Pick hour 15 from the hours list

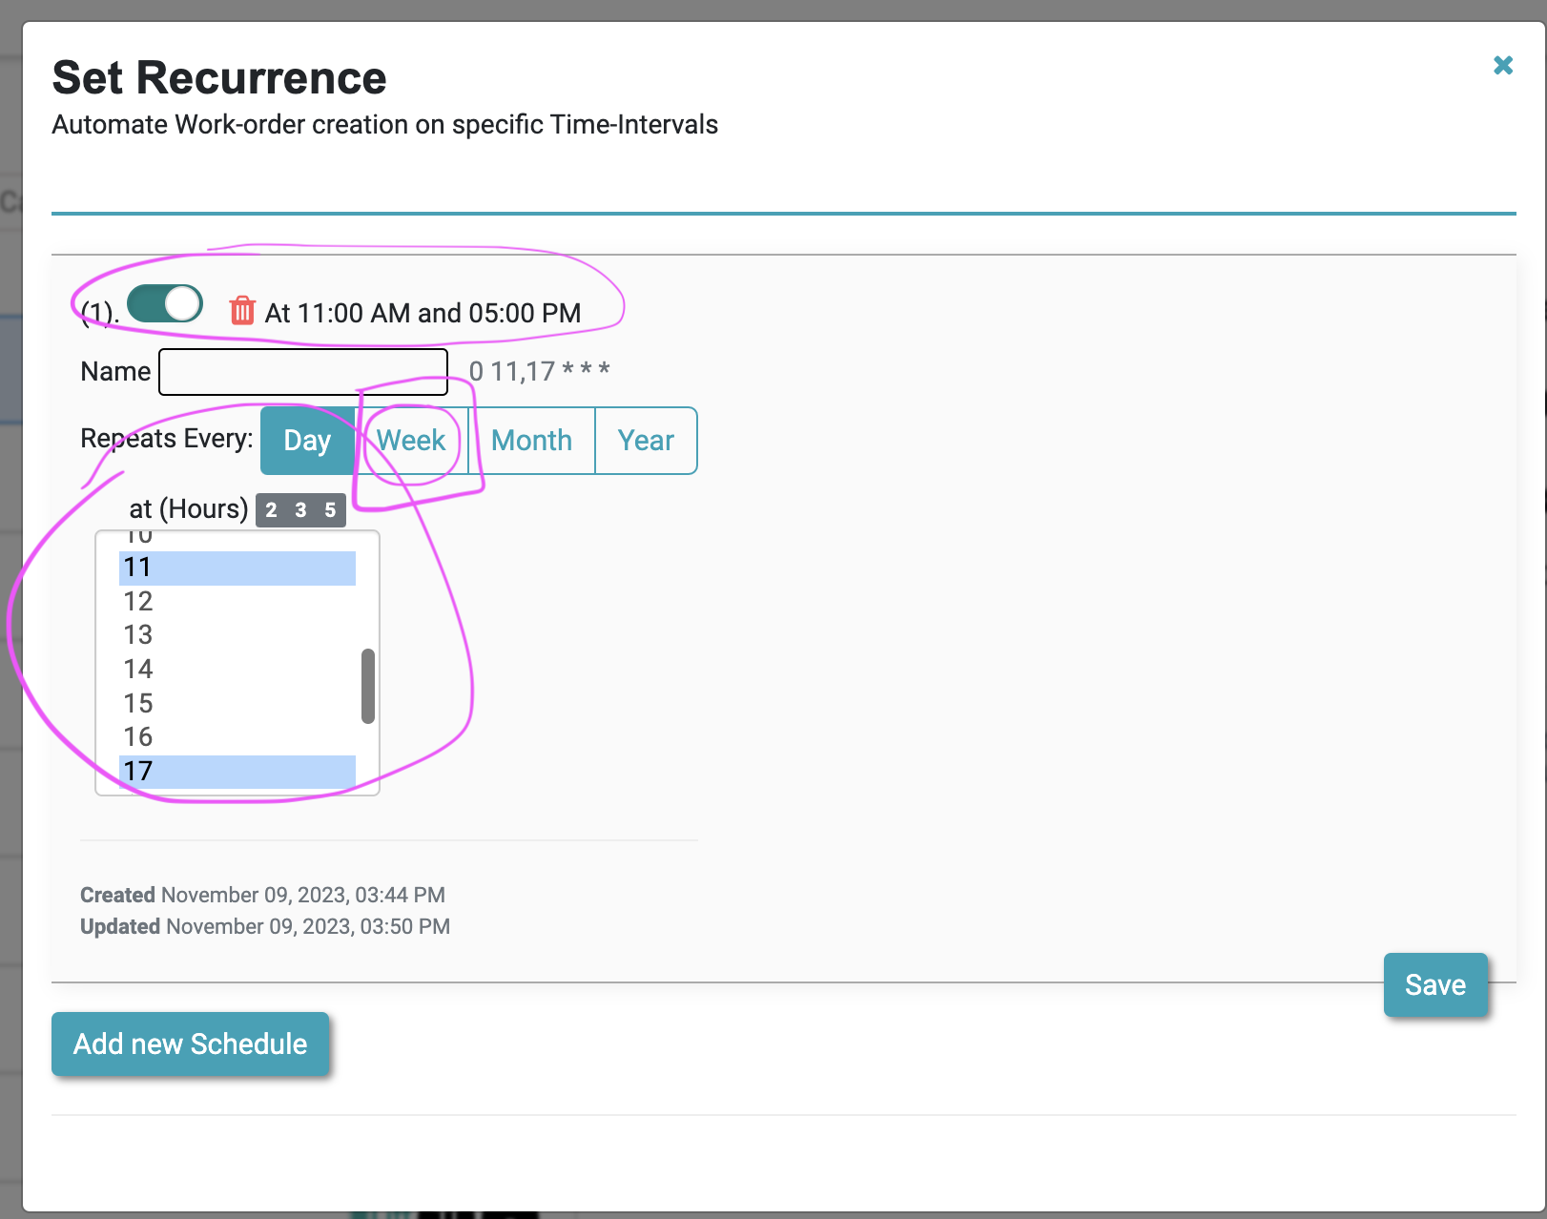click(x=237, y=704)
